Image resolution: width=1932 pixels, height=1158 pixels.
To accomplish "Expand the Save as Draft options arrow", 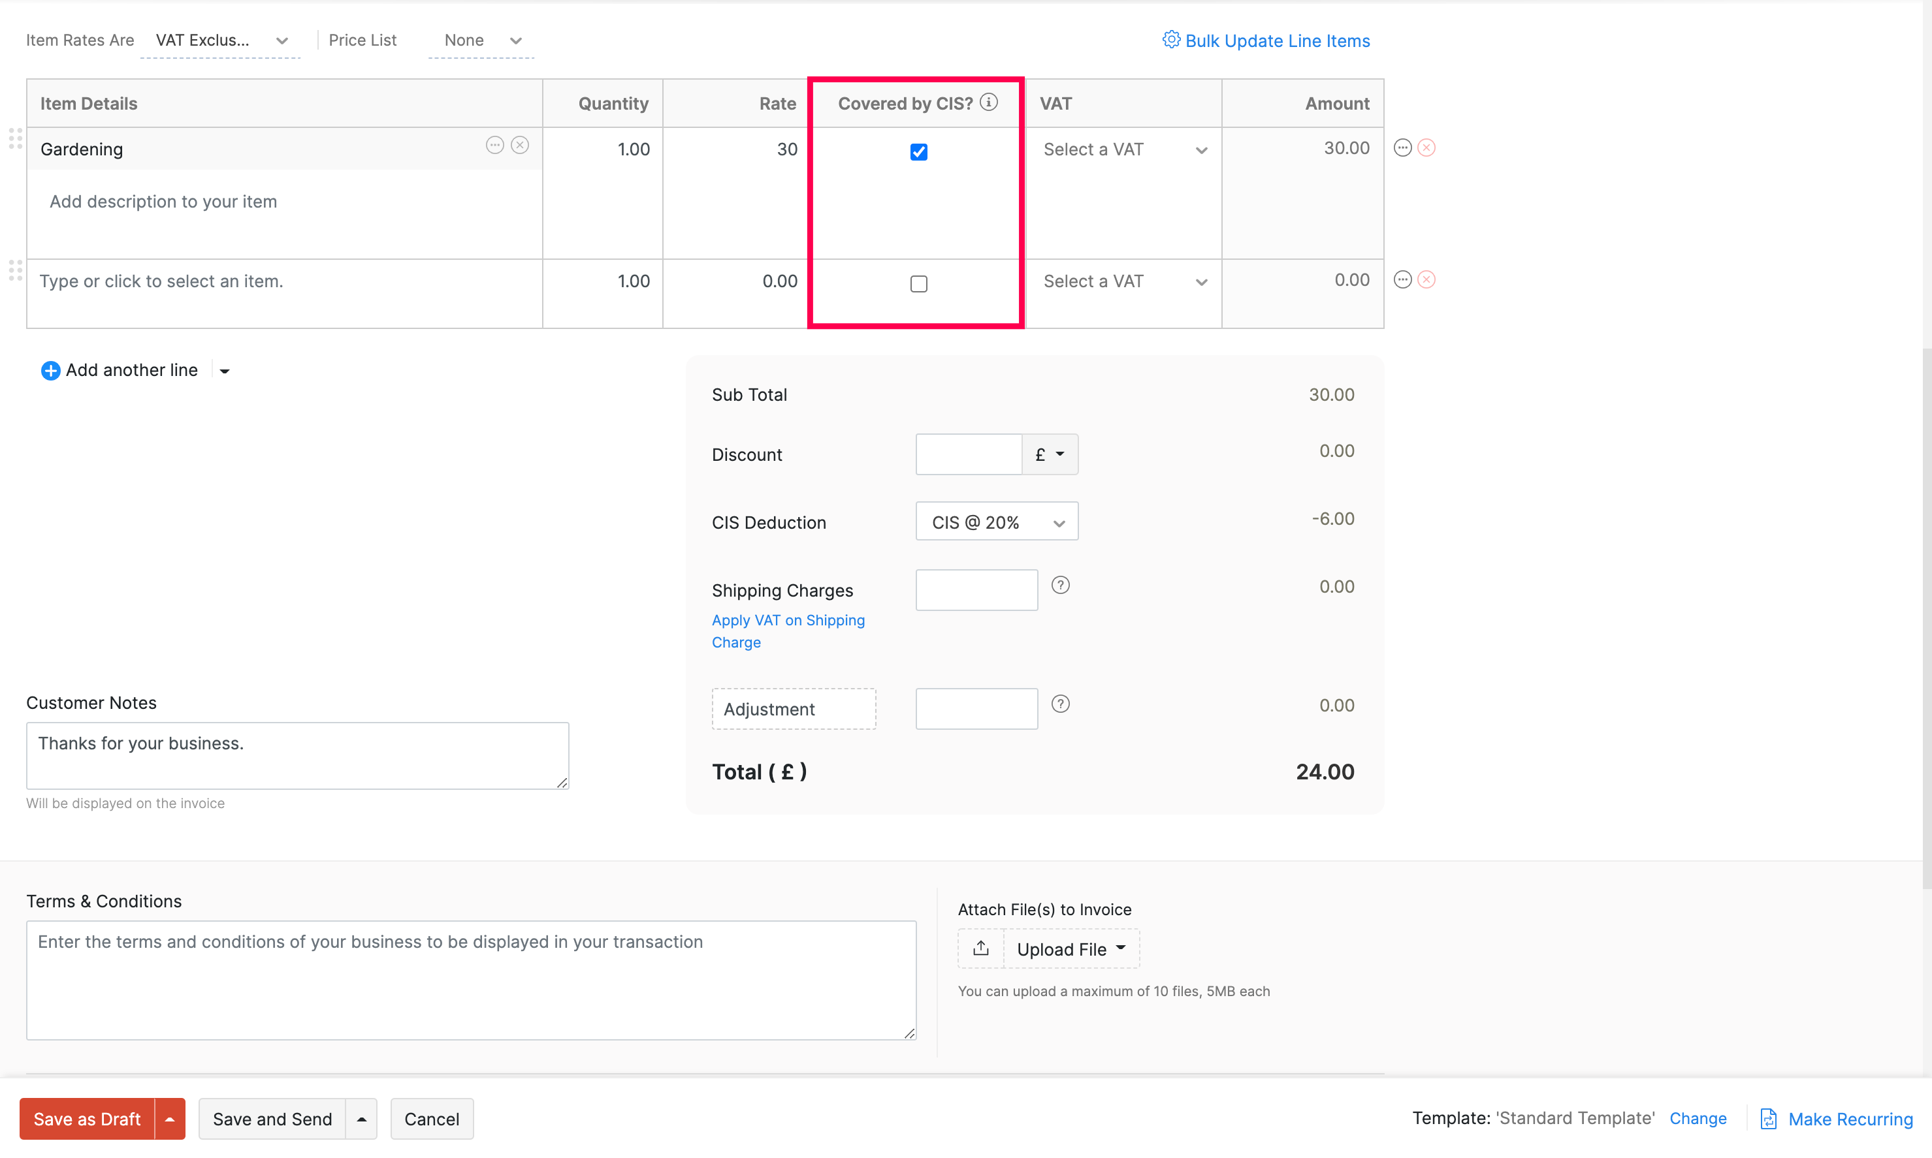I will point(170,1118).
